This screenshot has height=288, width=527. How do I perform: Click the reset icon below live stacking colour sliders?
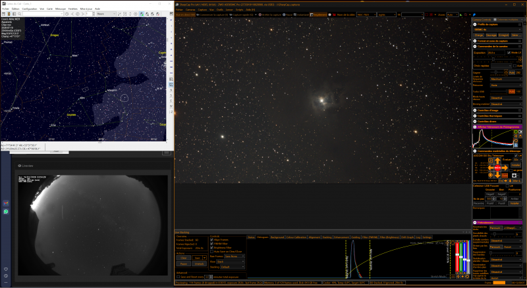pyautogui.click(x=467, y=277)
